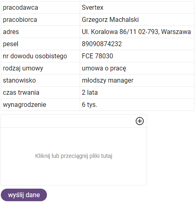Viewport: 196px width, 202px height.
Task: Select the 'rodzaj umowy' label cell
Action: (40, 68)
